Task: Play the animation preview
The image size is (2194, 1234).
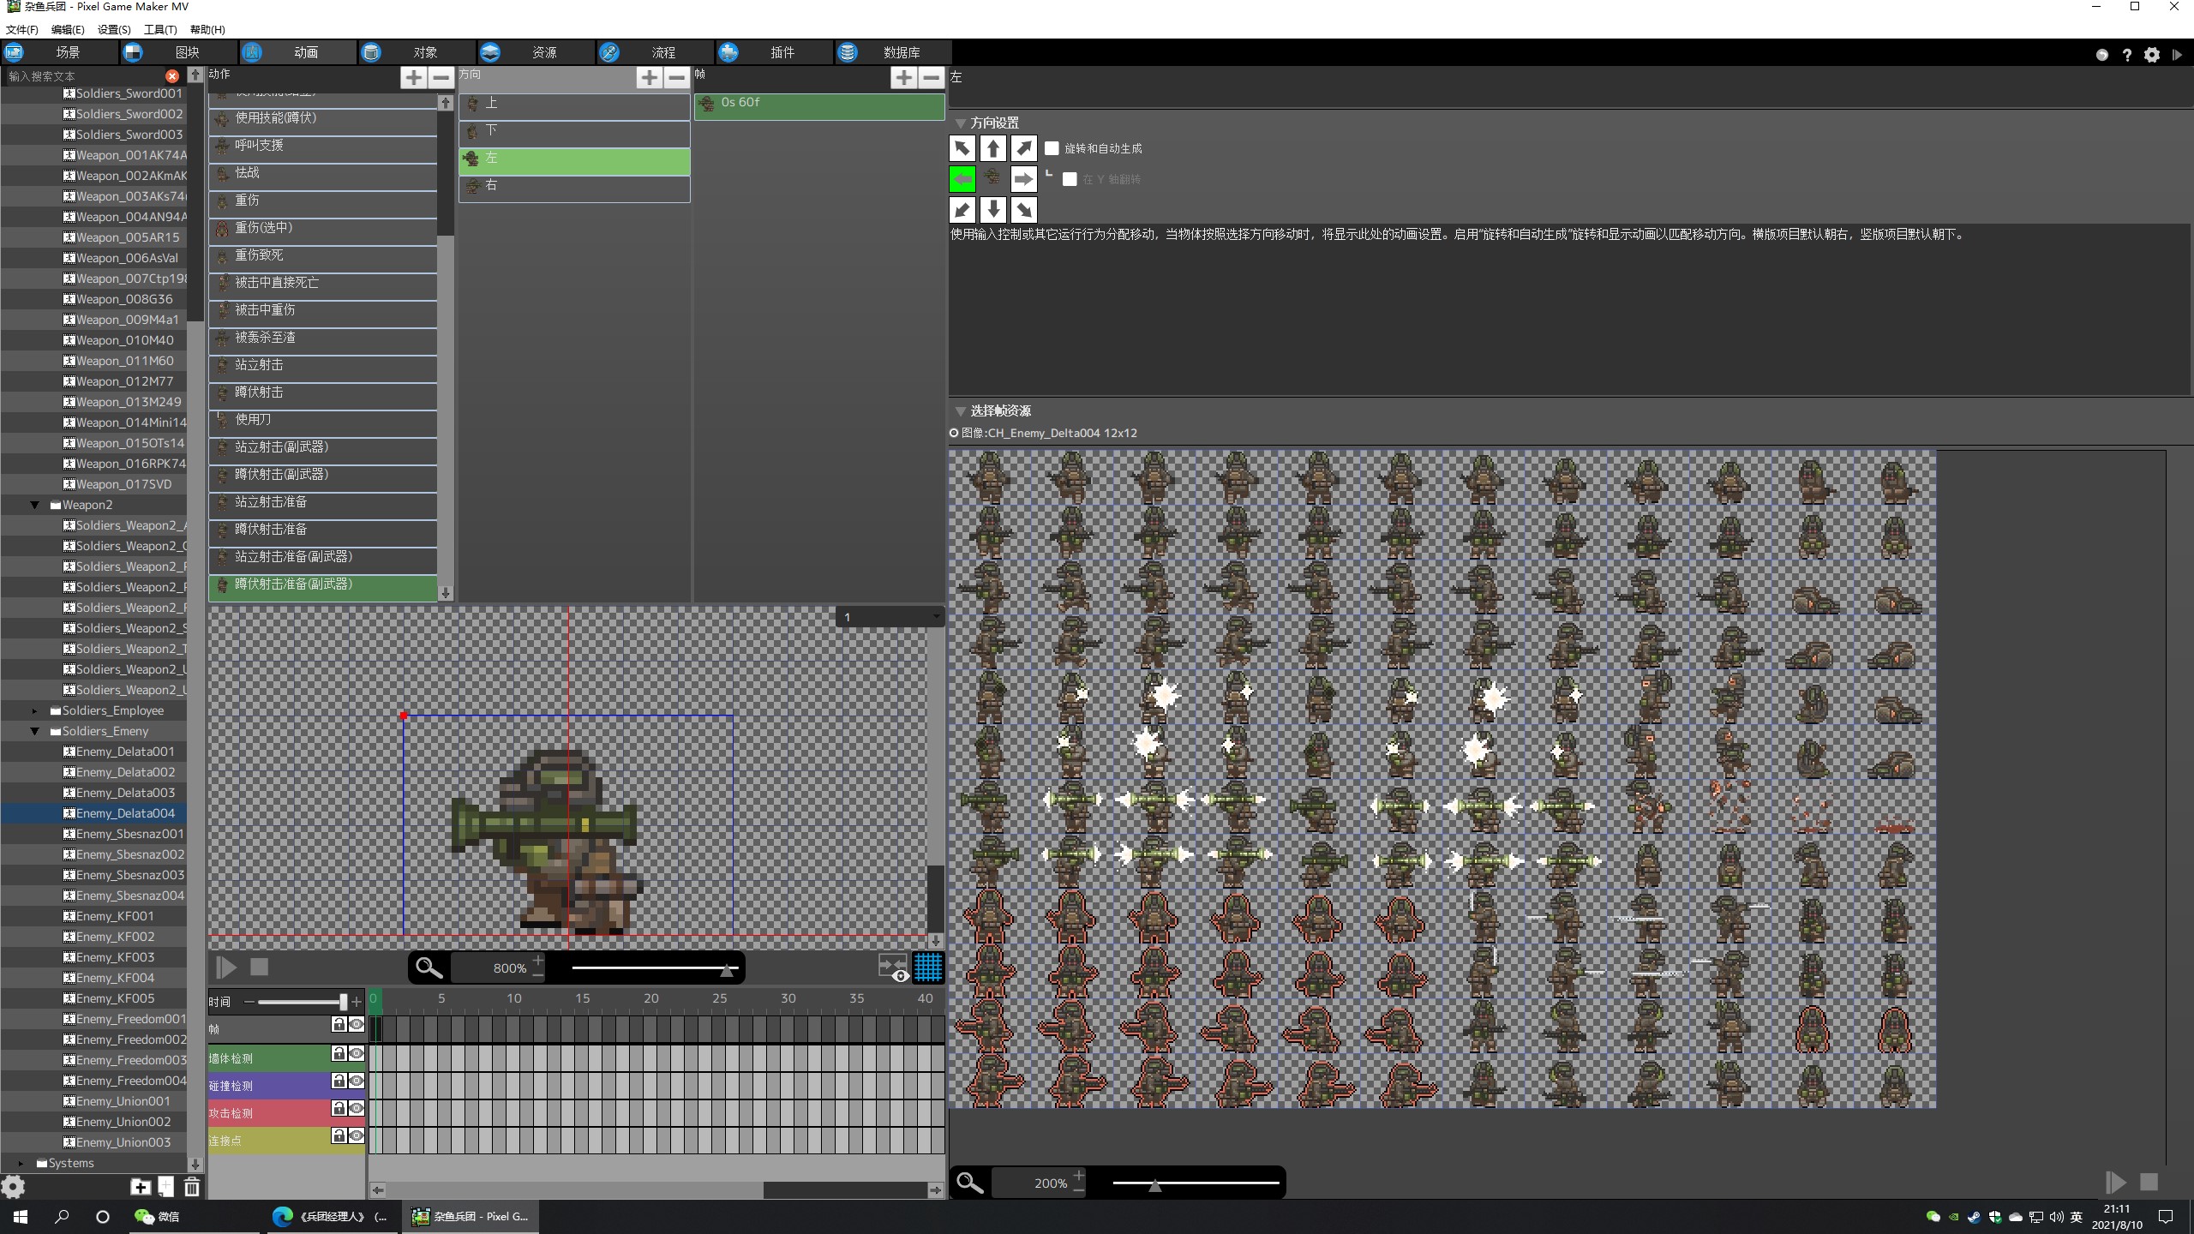Action: pyautogui.click(x=226, y=967)
